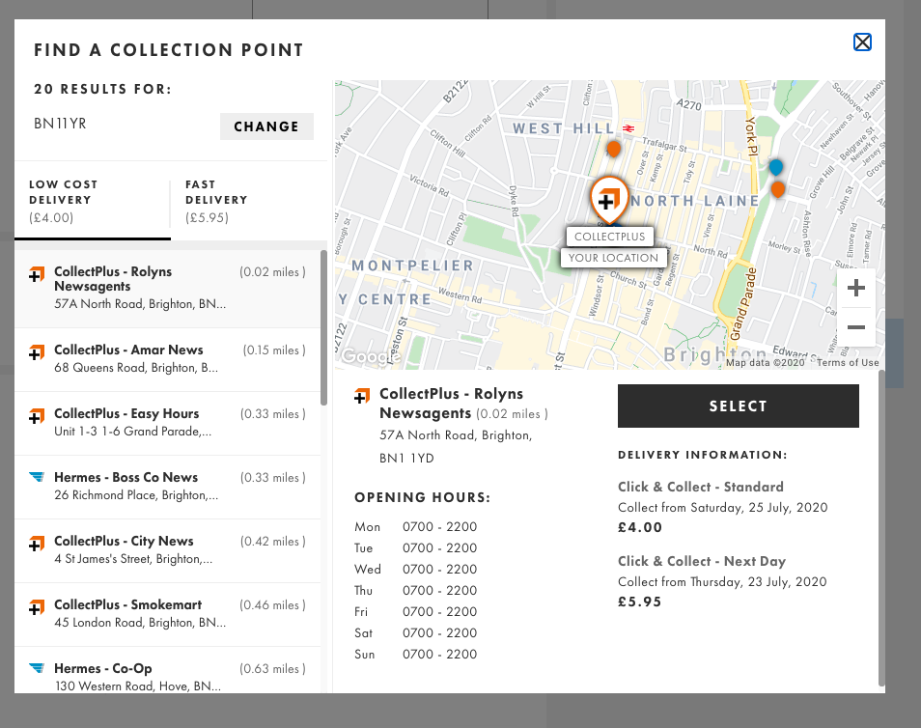Click the CHANGE postcode button
Image resolution: width=921 pixels, height=728 pixels.
point(266,126)
